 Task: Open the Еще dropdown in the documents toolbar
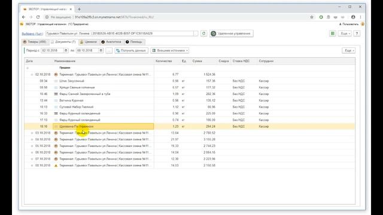[x=348, y=50]
